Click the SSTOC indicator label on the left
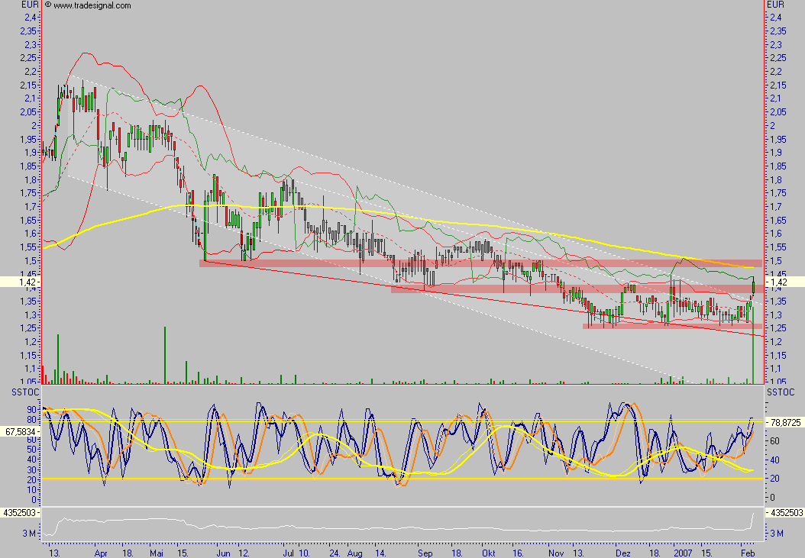The image size is (805, 558). 25,392
